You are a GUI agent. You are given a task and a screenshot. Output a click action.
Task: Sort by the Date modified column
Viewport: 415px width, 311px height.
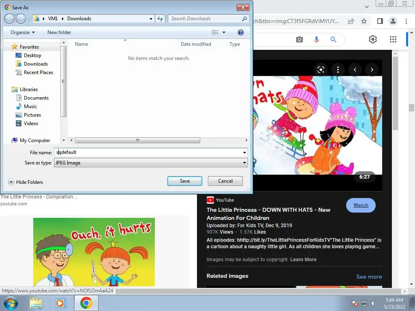[x=196, y=44]
